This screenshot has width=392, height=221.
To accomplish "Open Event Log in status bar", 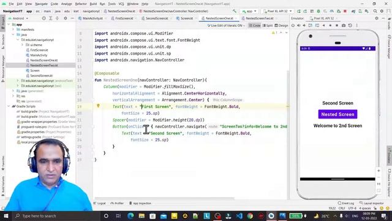I will 345,203.
